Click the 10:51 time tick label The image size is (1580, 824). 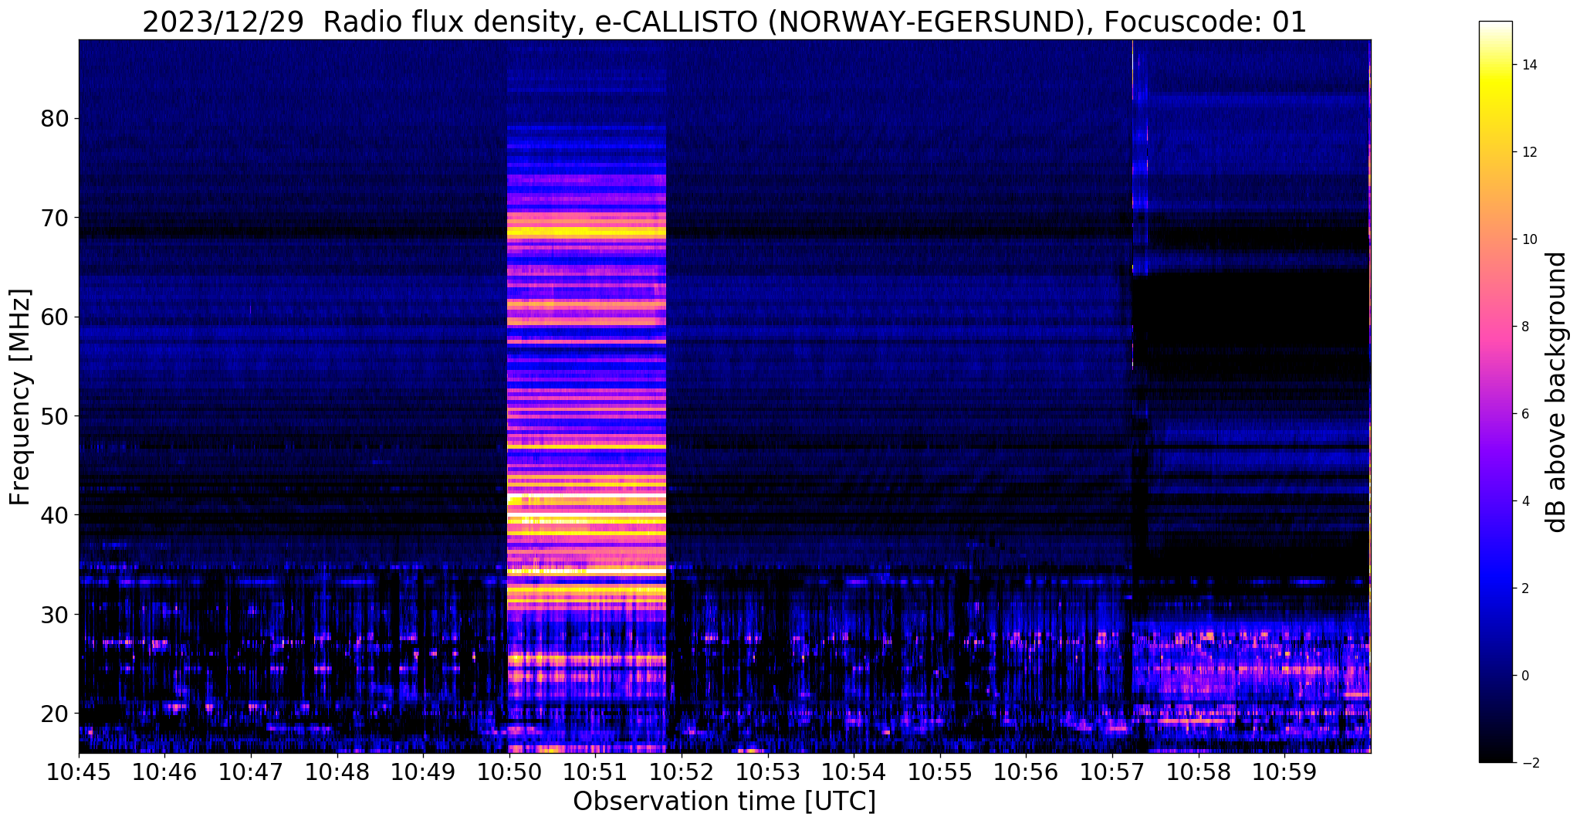coord(595,771)
